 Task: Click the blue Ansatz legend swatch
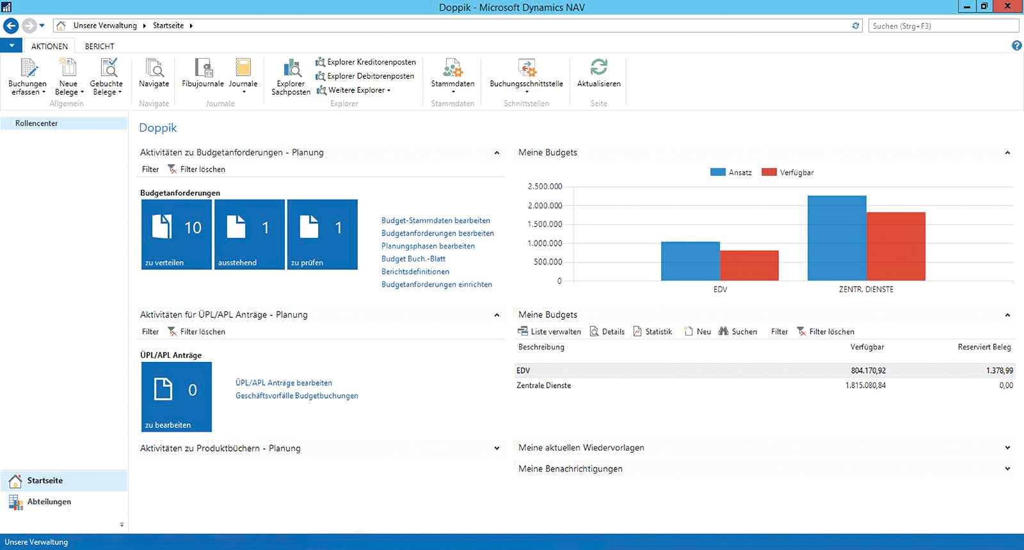717,173
